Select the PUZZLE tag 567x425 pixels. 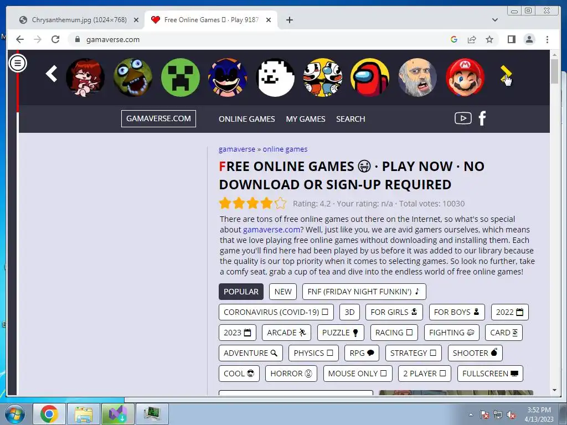click(x=341, y=333)
